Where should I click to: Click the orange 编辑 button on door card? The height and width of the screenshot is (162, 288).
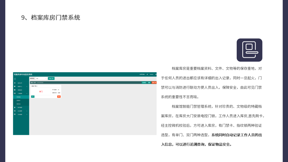[x=59, y=97]
